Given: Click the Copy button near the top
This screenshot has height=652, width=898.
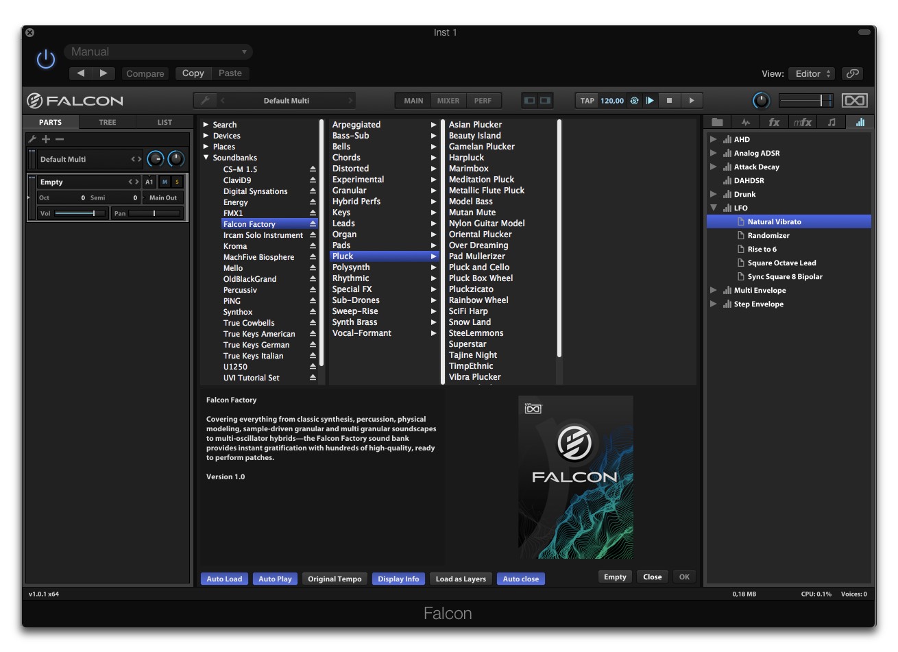Looking at the screenshot, I should click(x=193, y=73).
